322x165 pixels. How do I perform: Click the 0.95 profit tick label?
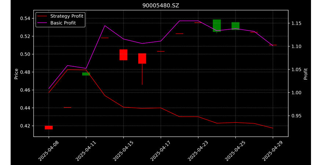tap(296, 116)
